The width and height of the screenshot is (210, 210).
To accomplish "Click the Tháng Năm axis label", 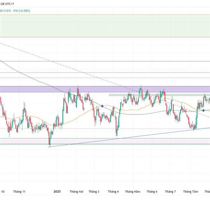I will point(133,192).
